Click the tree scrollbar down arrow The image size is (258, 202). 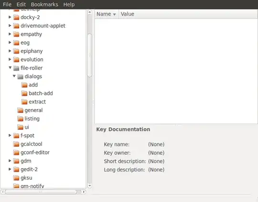click(90, 186)
